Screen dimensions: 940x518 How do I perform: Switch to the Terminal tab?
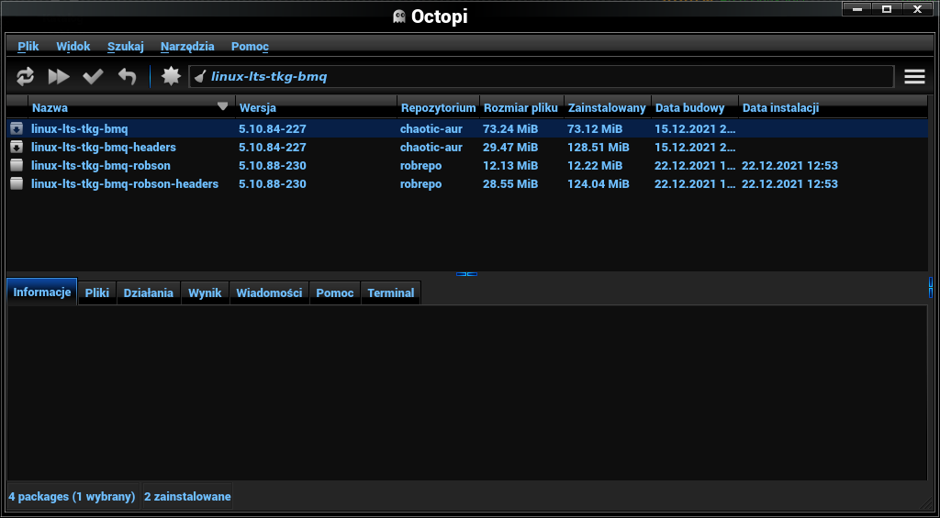point(391,292)
